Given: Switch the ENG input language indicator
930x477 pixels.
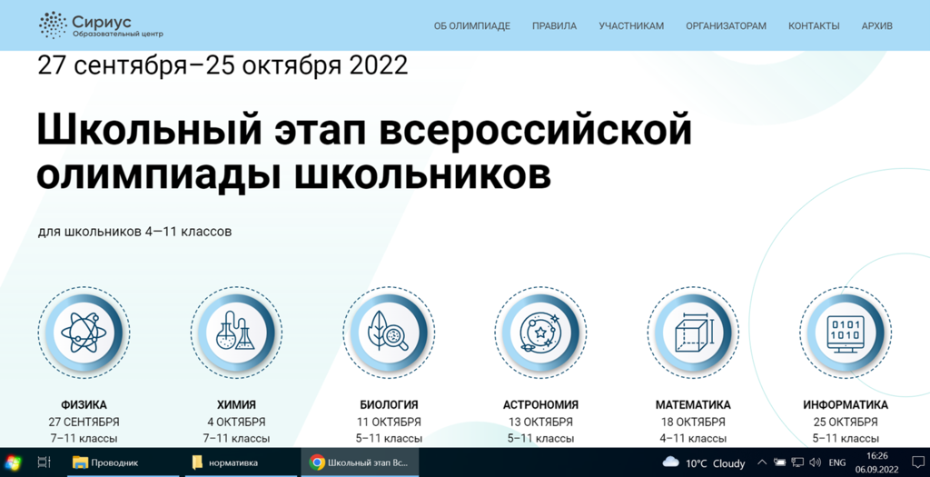Looking at the screenshot, I should coord(836,462).
